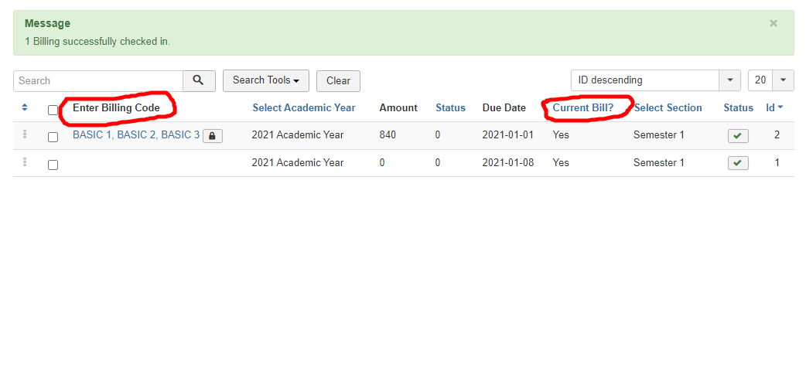This screenshot has height=374, width=806.
Task: Open the 20 items-per-page dropdown
Action: 771,80
